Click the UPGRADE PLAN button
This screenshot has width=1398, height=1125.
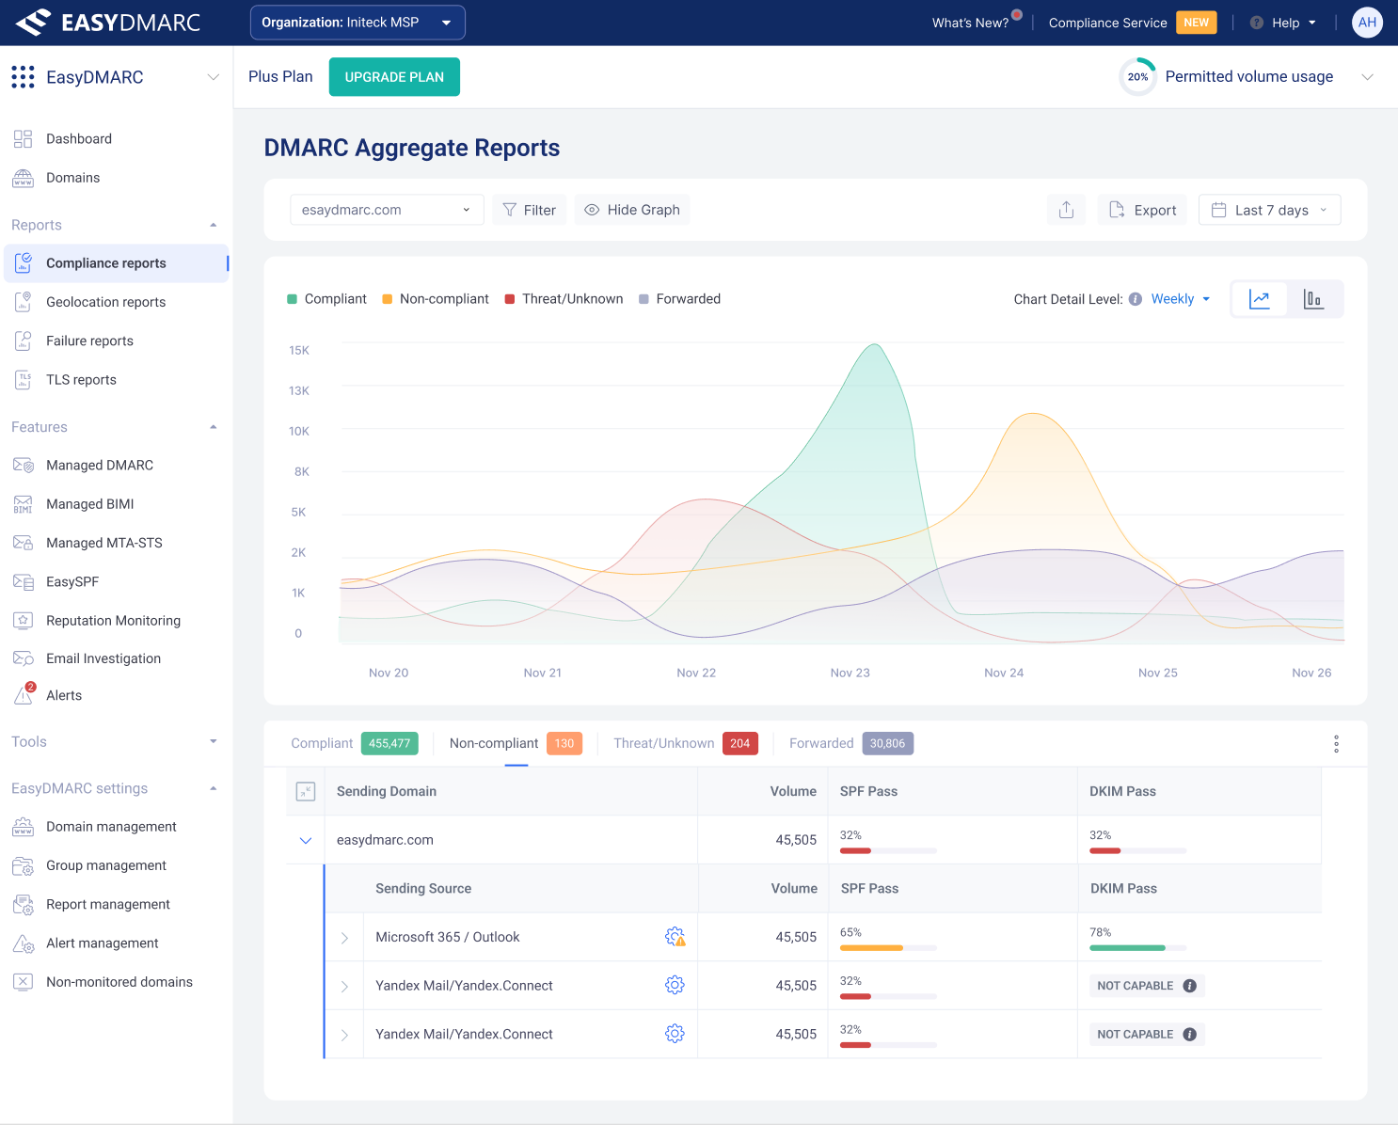coord(394,77)
